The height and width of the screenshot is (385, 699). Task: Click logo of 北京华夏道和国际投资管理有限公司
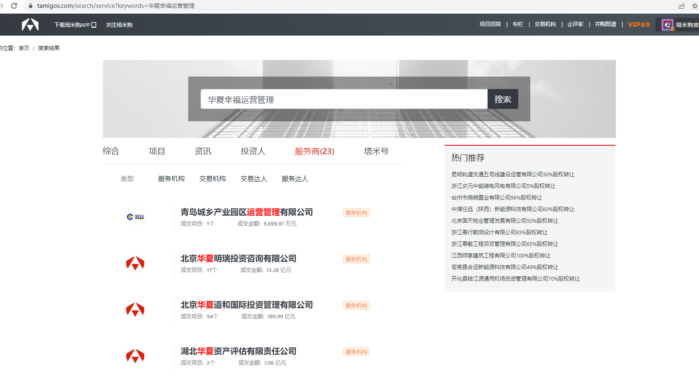pos(135,310)
